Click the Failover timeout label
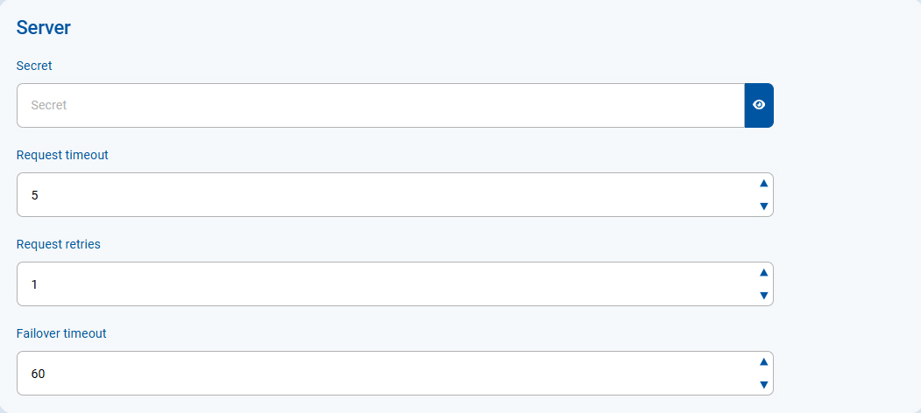The height and width of the screenshot is (413, 921). pyautogui.click(x=61, y=333)
